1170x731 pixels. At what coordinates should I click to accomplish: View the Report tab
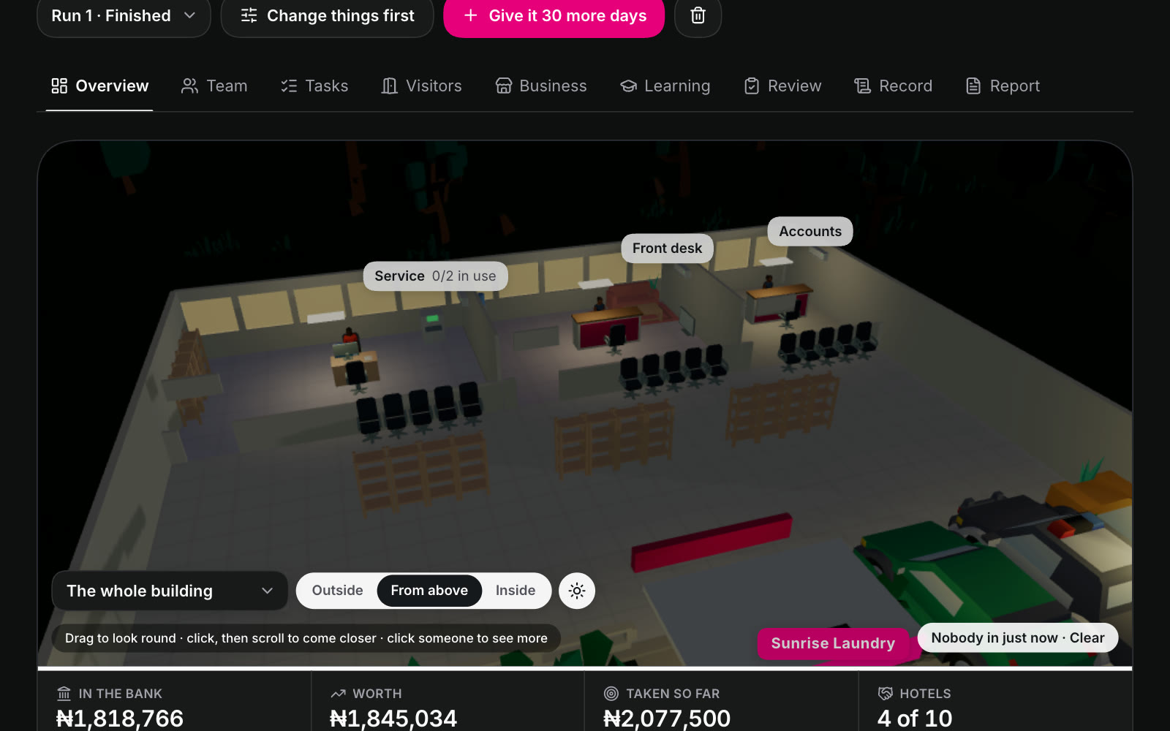(x=1003, y=86)
